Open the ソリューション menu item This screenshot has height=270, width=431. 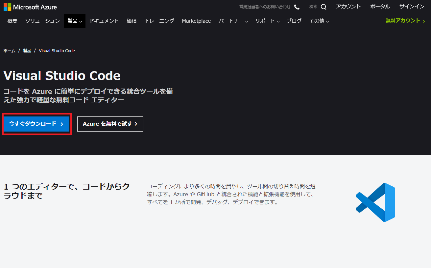[x=42, y=21]
